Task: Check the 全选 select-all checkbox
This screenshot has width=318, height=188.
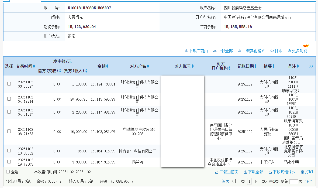Action: (x=8, y=172)
